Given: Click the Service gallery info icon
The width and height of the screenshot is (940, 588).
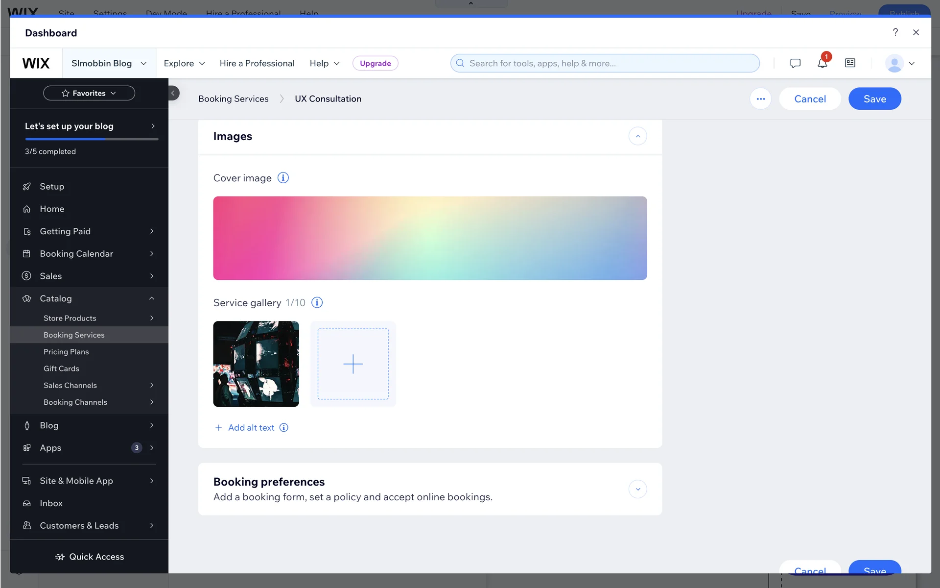Looking at the screenshot, I should pos(317,303).
